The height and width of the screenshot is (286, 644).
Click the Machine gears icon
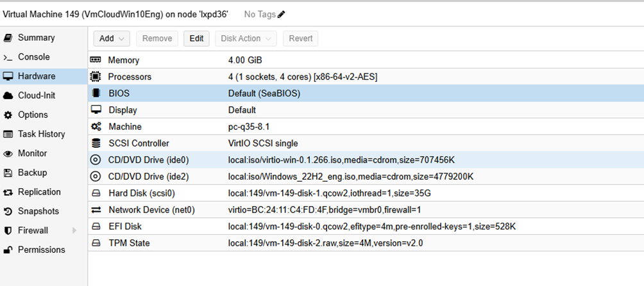96,127
